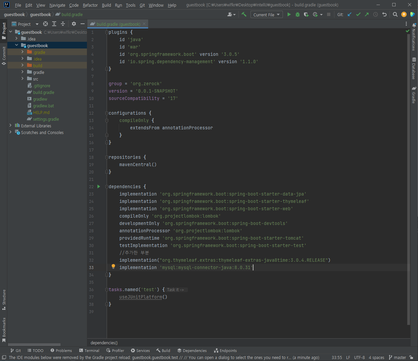Click the Rollback undo arrow icon
The height and width of the screenshot is (361, 418).
click(x=384, y=14)
